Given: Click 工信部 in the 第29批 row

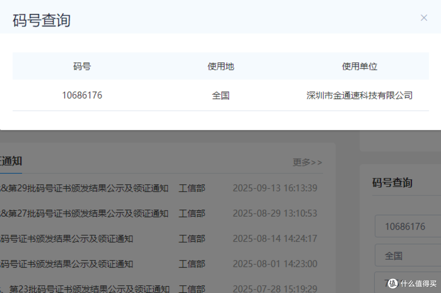Looking at the screenshot, I should pyautogui.click(x=192, y=188).
